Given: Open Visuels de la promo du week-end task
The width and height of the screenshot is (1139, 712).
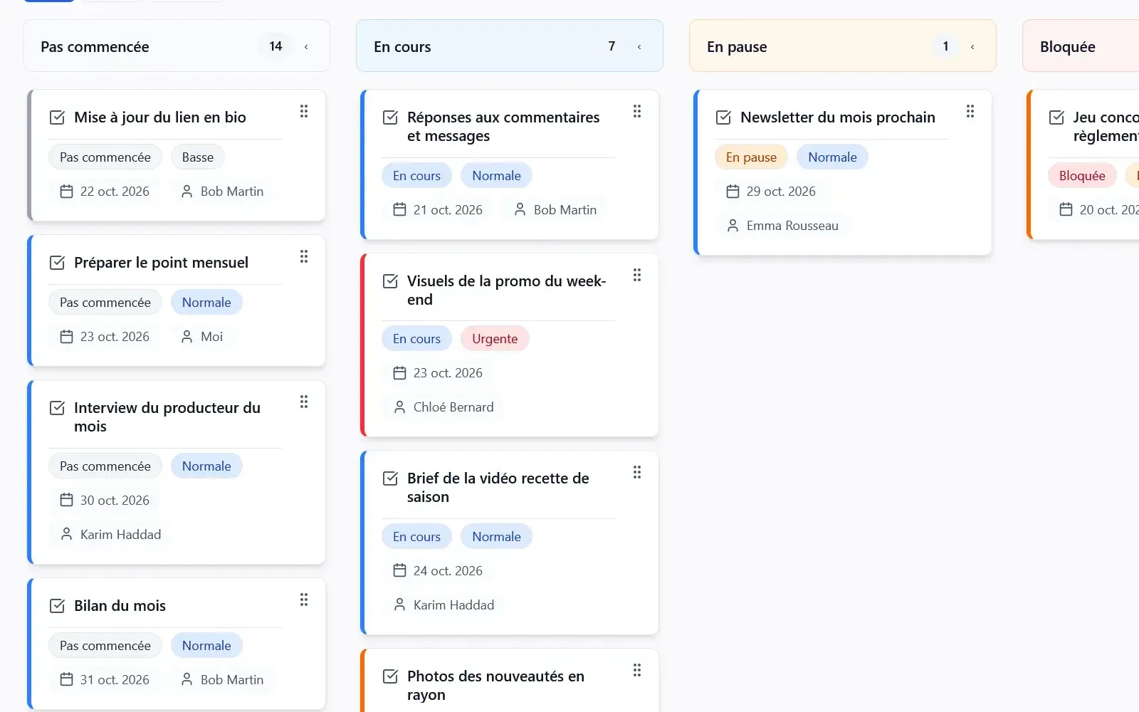Looking at the screenshot, I should click(x=506, y=290).
